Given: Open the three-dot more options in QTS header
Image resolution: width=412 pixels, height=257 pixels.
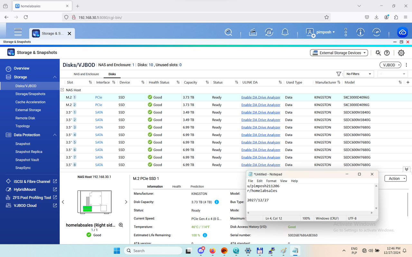Looking at the screenshot, I should [346, 32].
